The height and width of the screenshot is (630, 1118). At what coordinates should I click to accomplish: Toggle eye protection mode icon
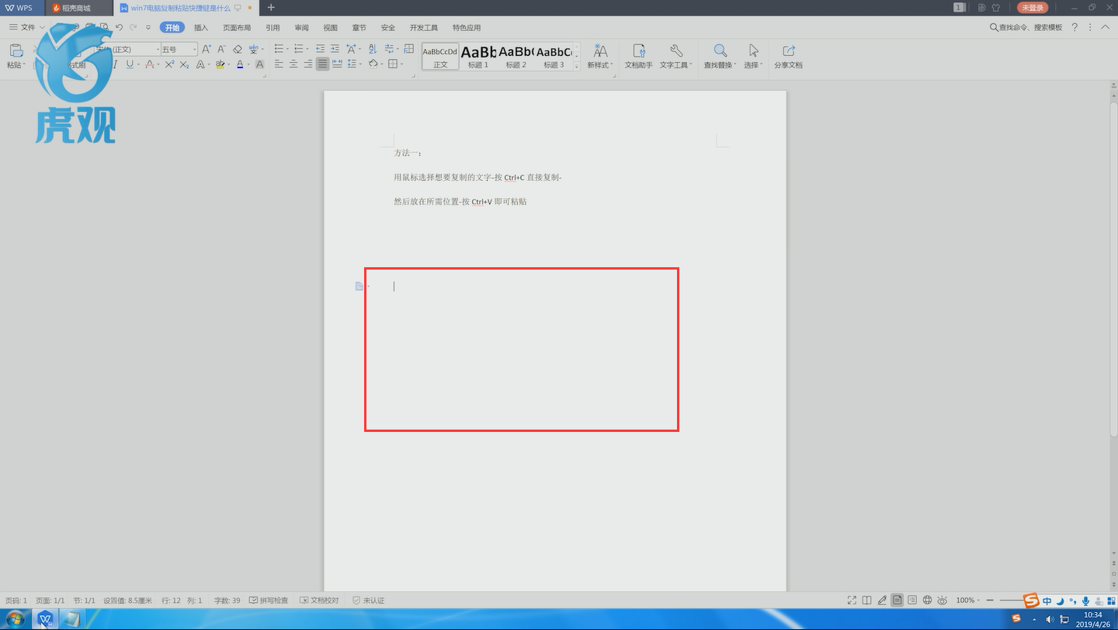942,600
